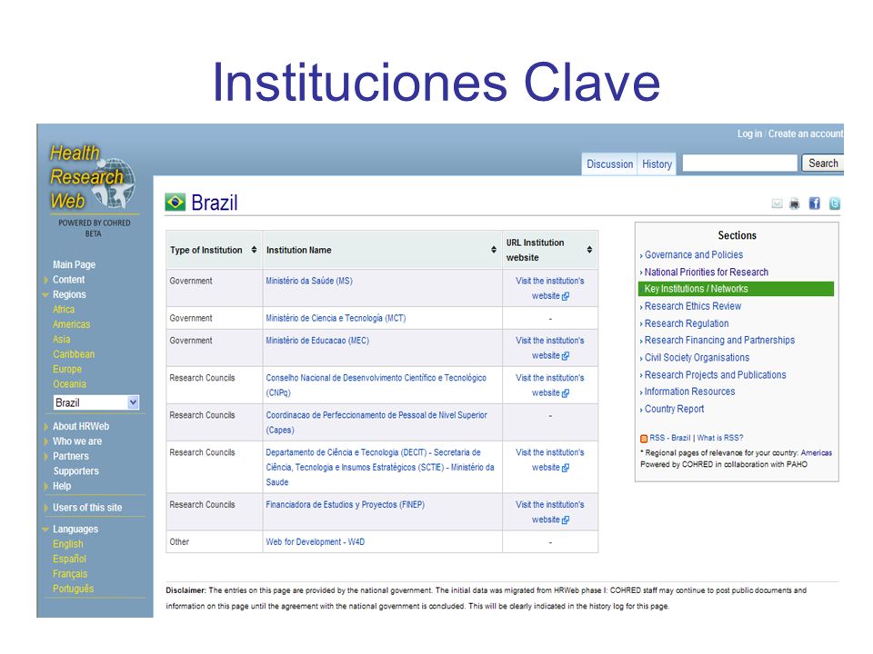The height and width of the screenshot is (654, 873).
Task: Switch language to Español
Action: (x=69, y=560)
